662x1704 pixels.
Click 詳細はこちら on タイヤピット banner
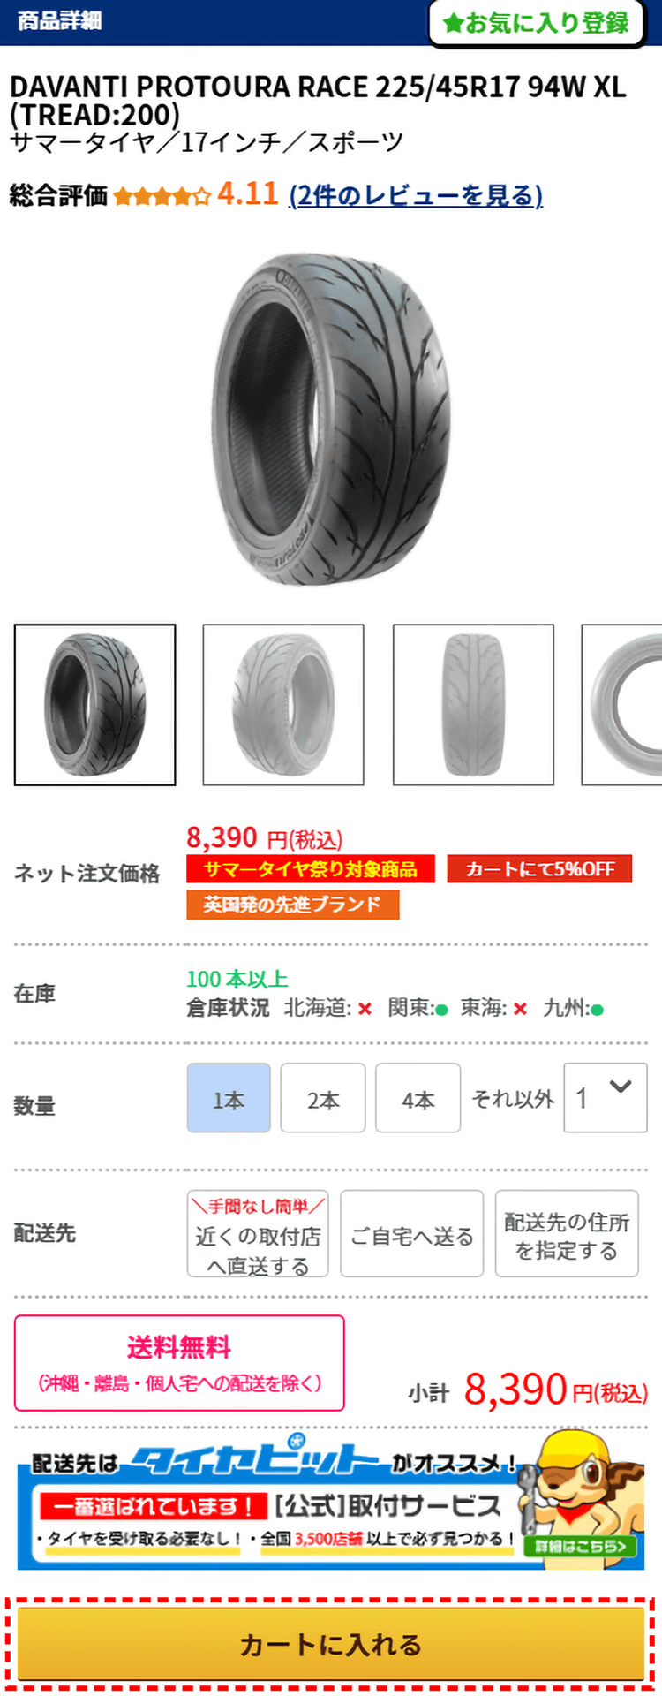(x=580, y=1547)
